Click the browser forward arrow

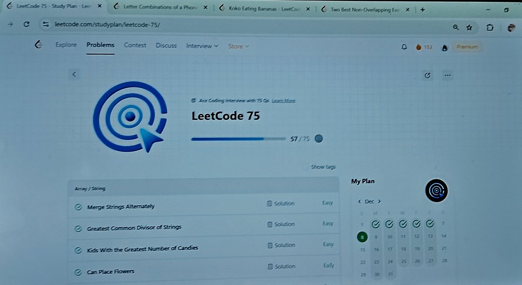click(x=10, y=25)
